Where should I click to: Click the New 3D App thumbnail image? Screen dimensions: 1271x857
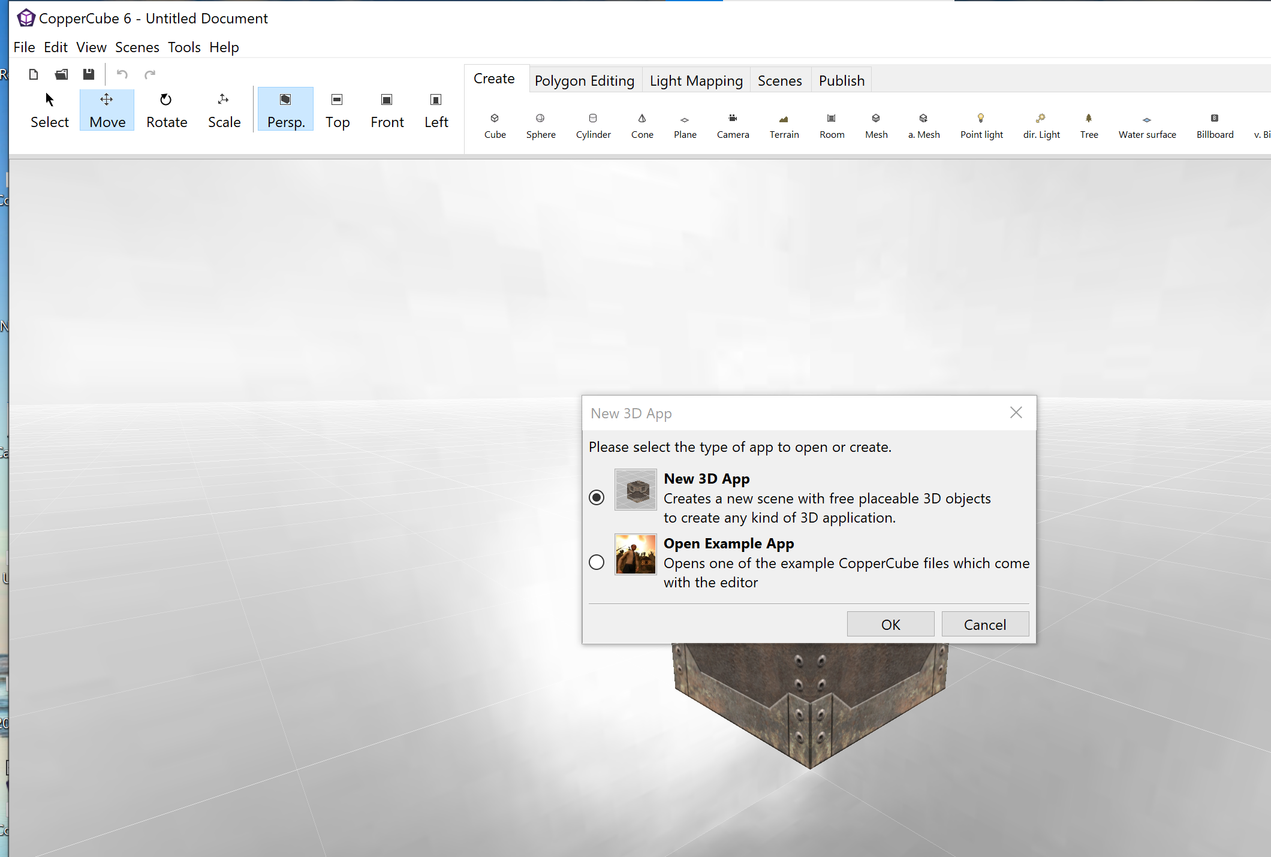tap(635, 490)
